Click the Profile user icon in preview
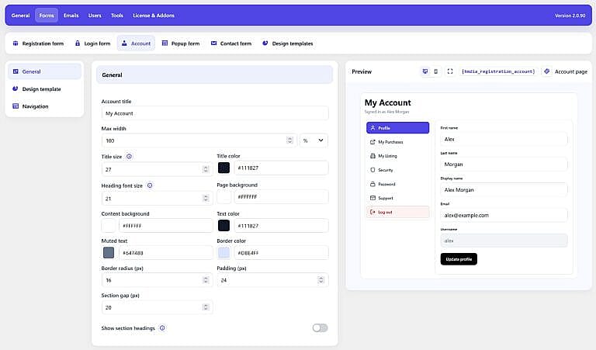 point(372,128)
